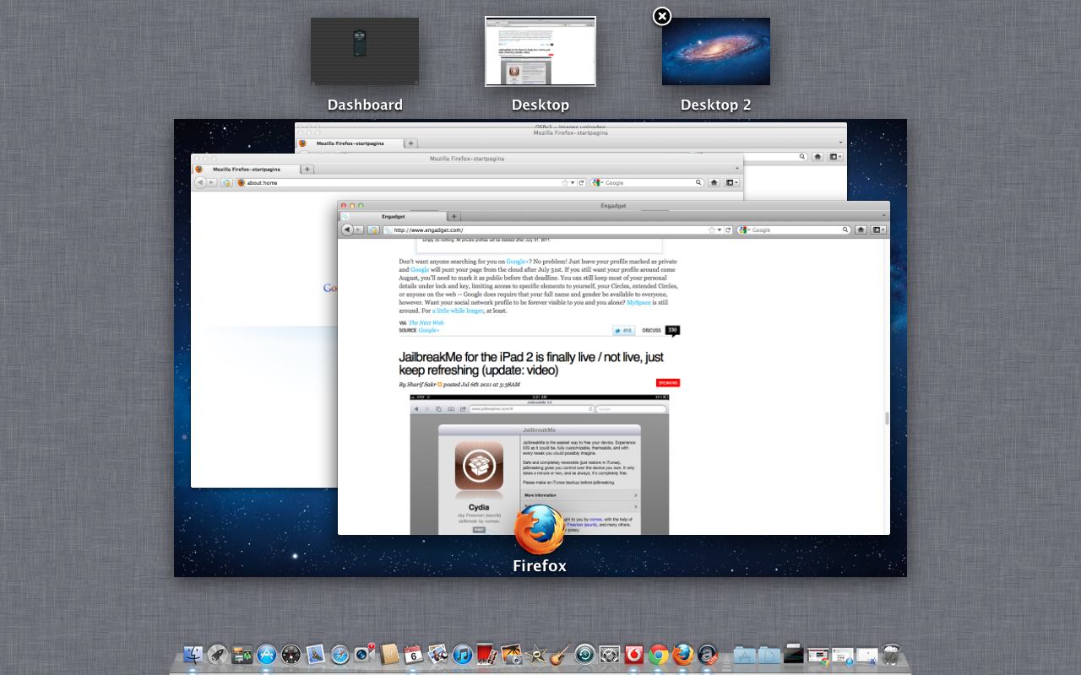1081x675 pixels.
Task: Open new tab in about:home window
Action: click(x=307, y=169)
